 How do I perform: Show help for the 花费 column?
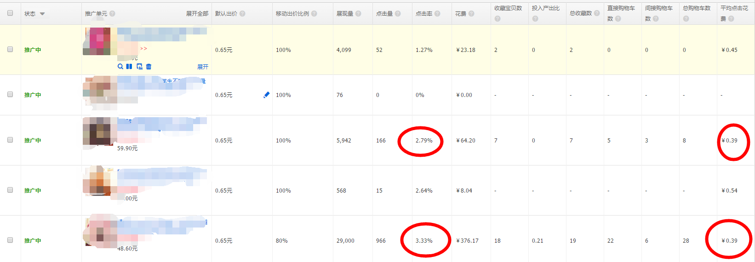click(471, 14)
